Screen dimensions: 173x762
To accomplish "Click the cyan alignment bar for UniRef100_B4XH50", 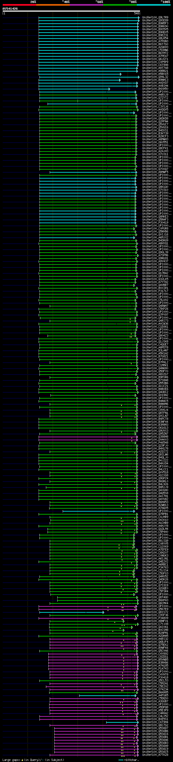I will click(x=74, y=89).
